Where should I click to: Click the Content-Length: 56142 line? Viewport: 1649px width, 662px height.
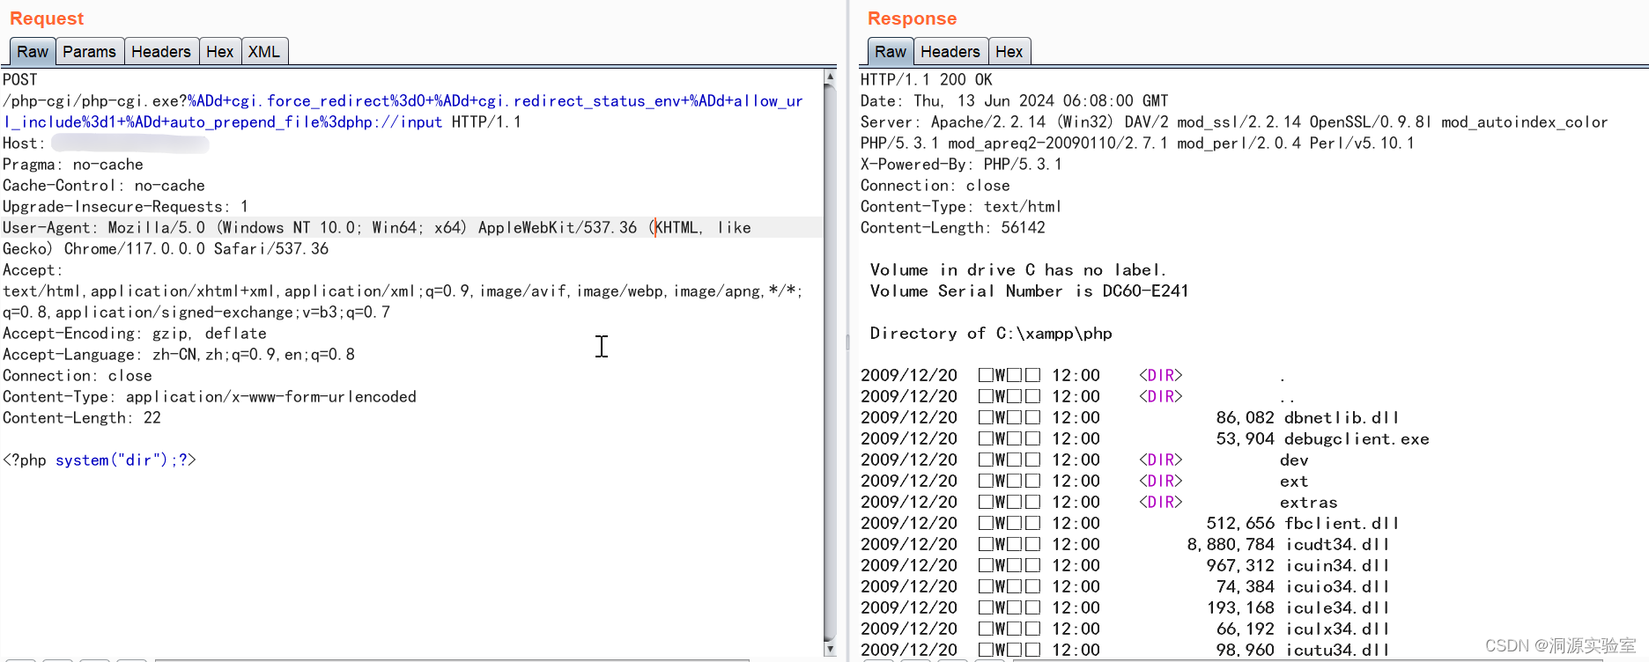pyautogui.click(x=953, y=228)
